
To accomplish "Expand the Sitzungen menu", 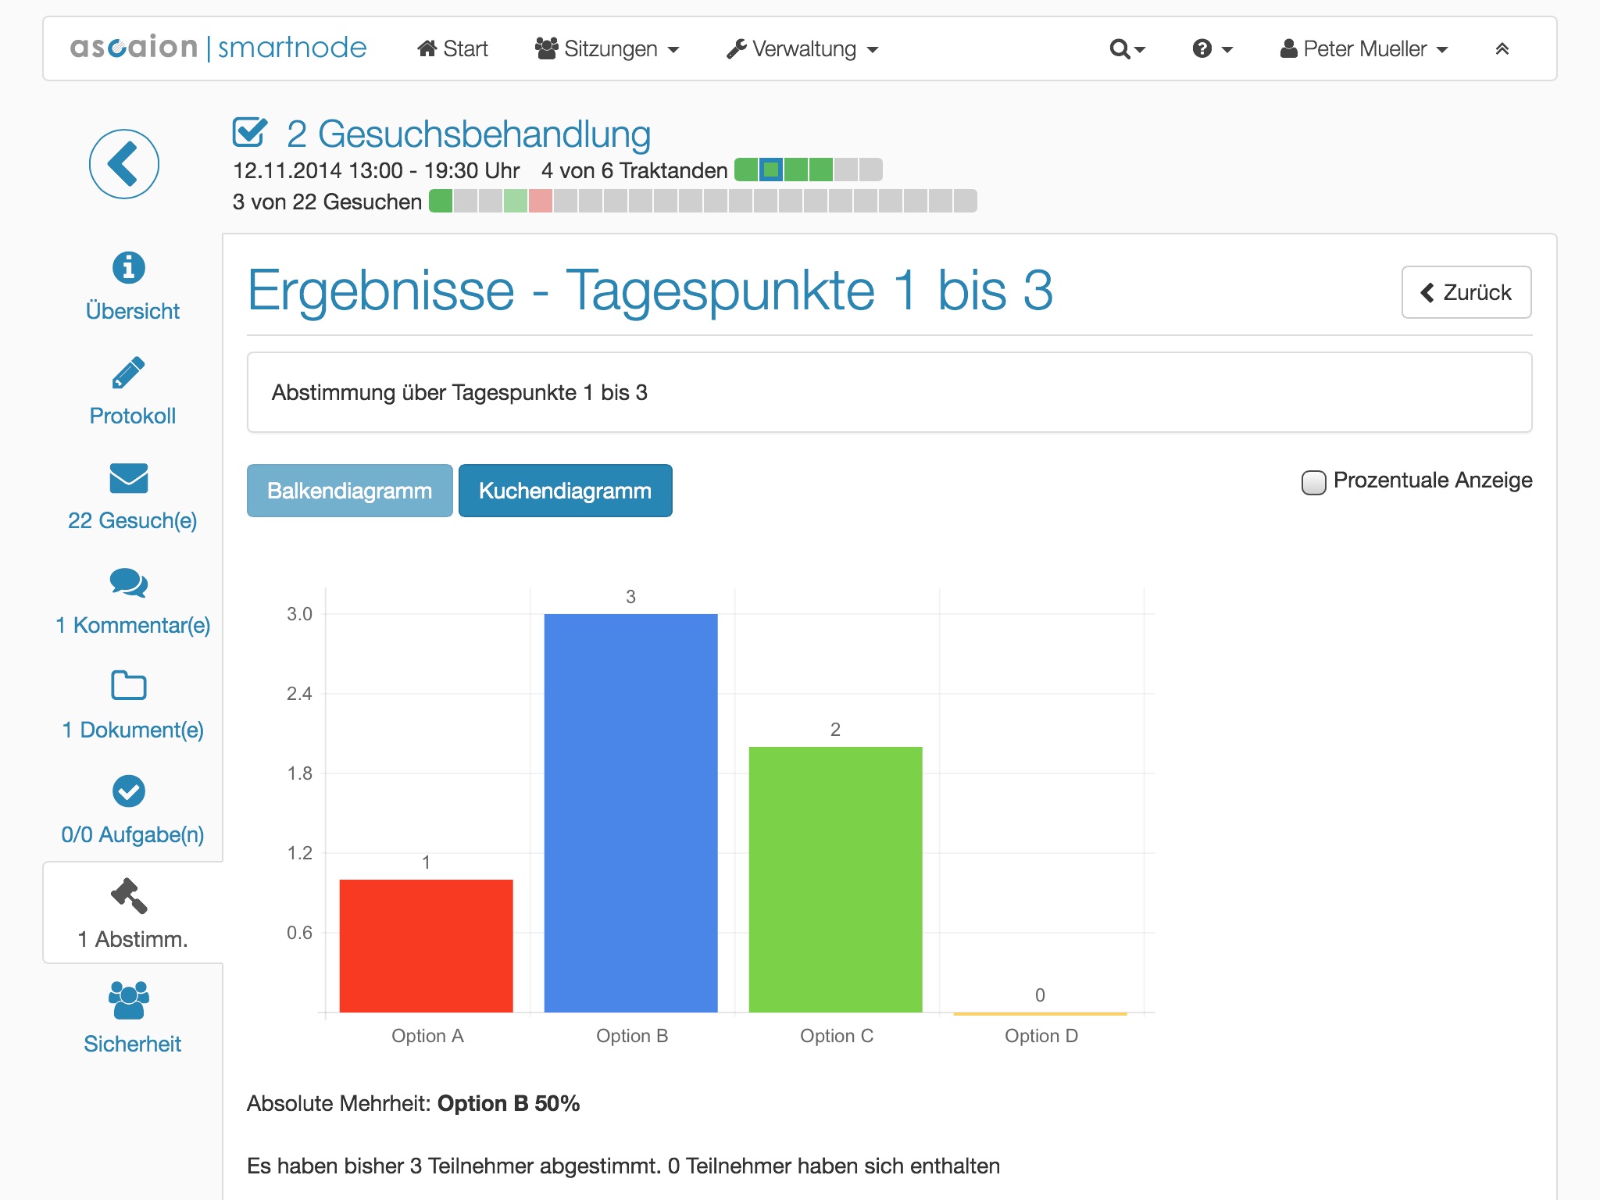I will (607, 49).
